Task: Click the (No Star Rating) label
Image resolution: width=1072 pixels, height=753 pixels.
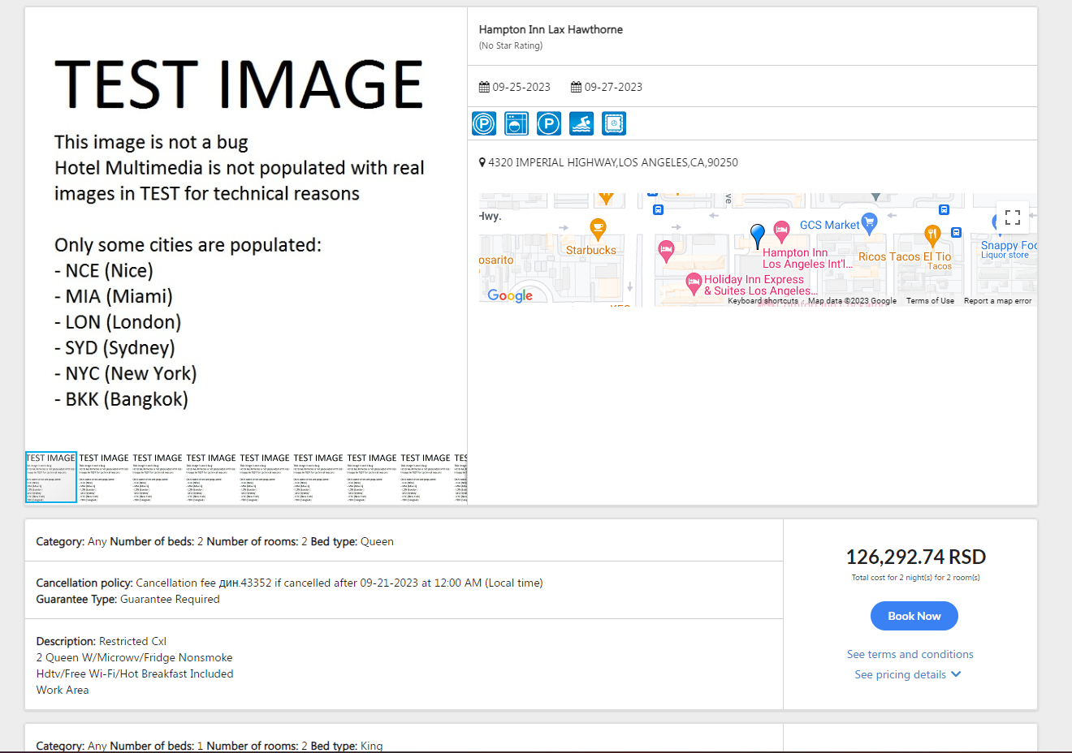Action: click(511, 45)
